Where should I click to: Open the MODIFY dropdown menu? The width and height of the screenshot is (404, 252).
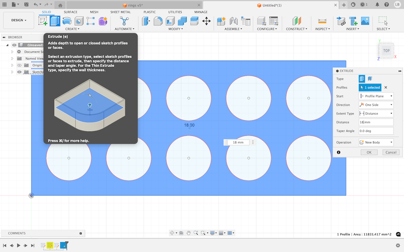(x=176, y=29)
